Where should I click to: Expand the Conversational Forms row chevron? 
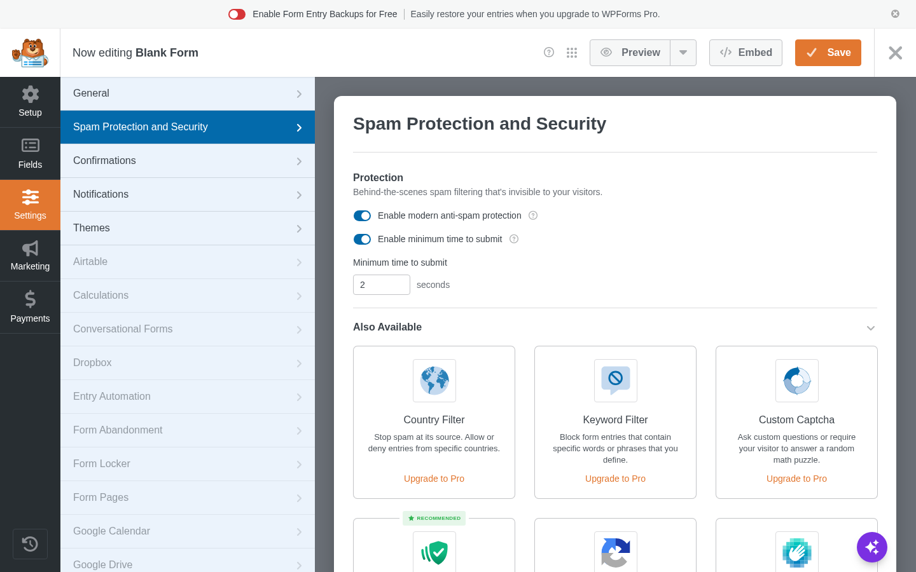(299, 330)
